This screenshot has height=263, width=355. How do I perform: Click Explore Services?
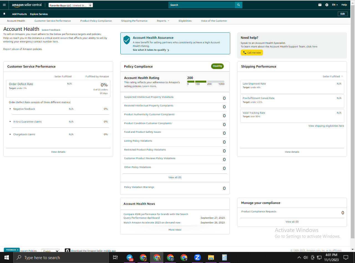tap(39, 14)
